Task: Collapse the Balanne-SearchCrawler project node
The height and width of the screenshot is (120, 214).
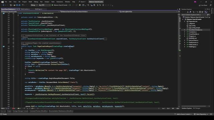Action: tap(183, 19)
